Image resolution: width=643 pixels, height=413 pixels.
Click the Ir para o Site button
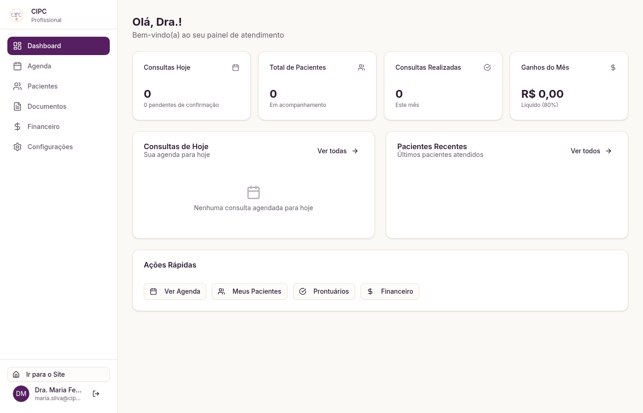click(x=58, y=374)
